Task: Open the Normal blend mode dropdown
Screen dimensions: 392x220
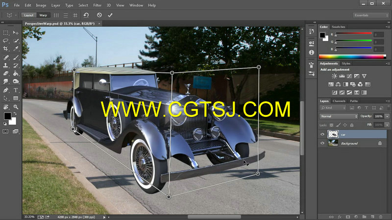Action: click(339, 116)
